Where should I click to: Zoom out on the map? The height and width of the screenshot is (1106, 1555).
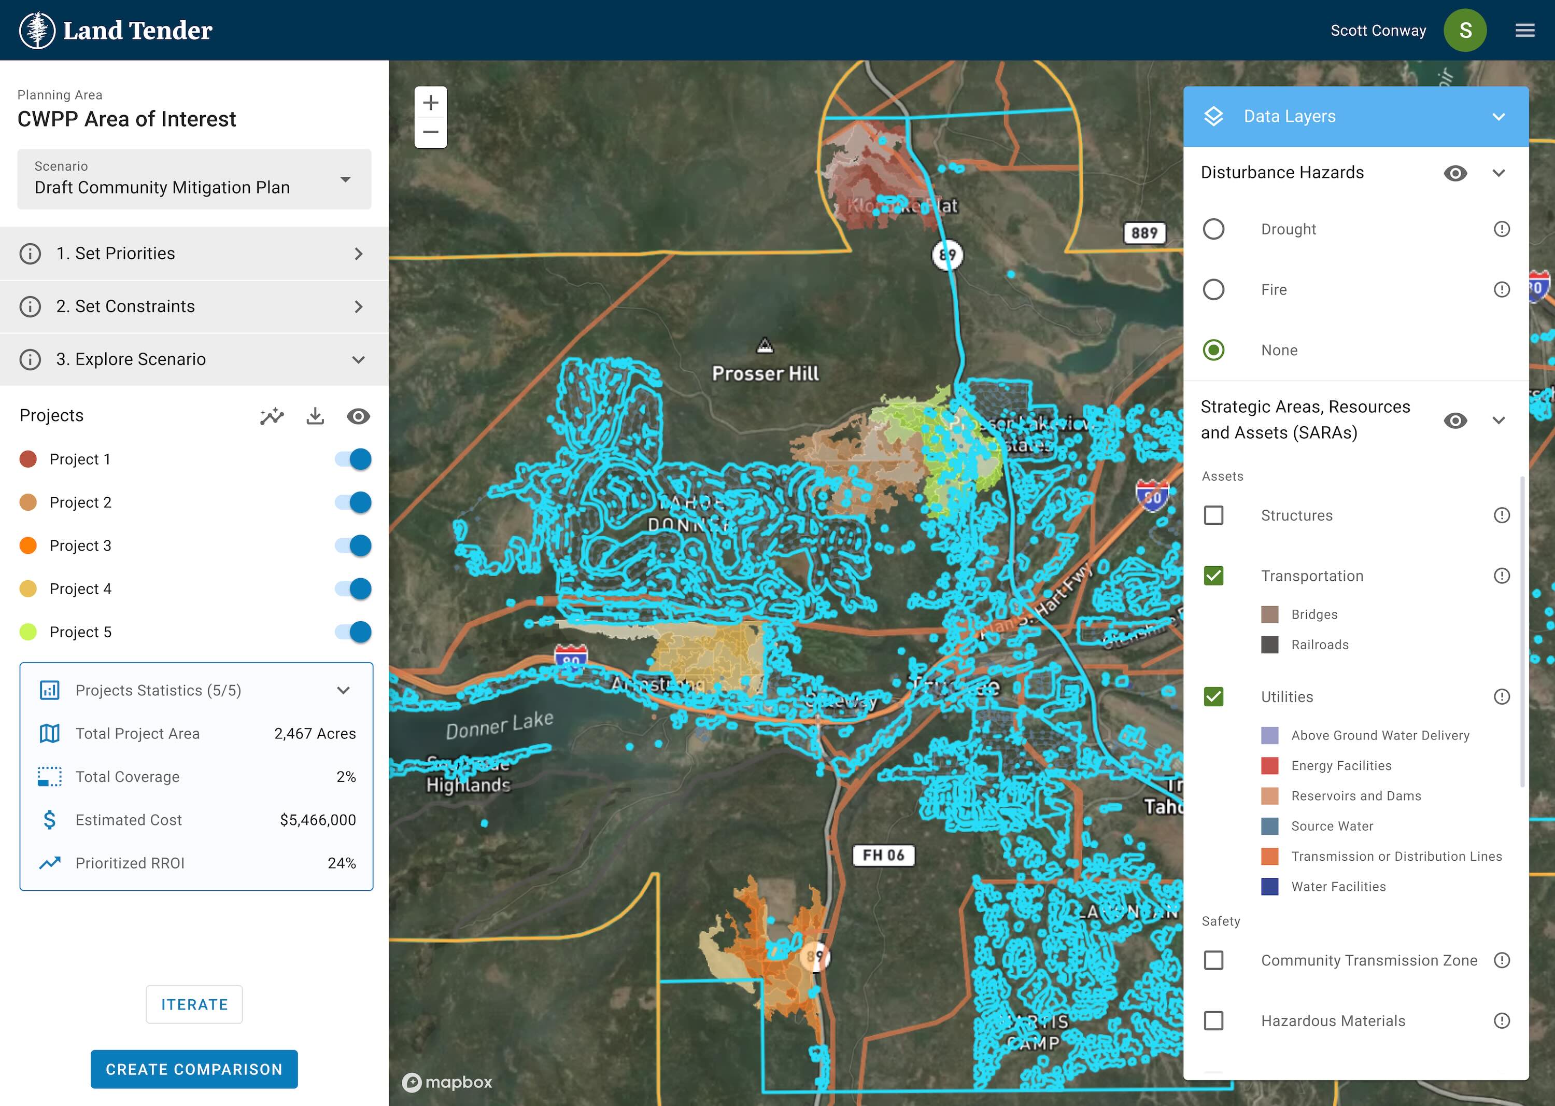[430, 132]
